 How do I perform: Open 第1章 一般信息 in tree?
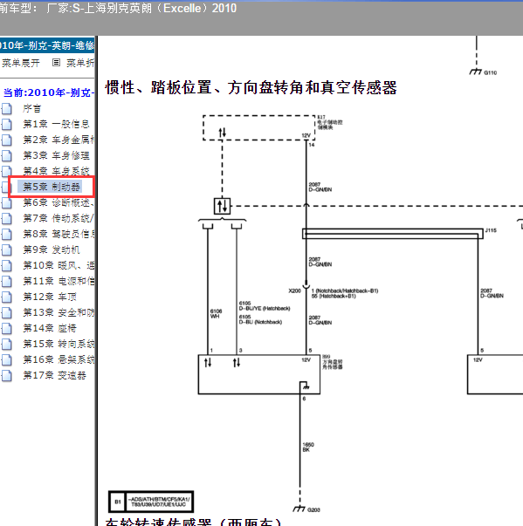[x=56, y=124]
